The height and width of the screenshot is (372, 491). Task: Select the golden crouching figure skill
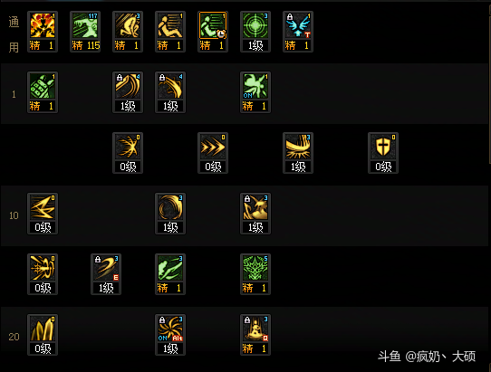click(128, 32)
